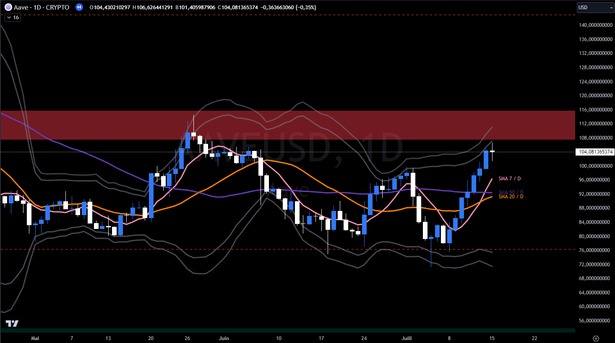Viewport: 615px width, 343px height.
Task: Select the SMA 7 / D label
Action: [x=509, y=179]
